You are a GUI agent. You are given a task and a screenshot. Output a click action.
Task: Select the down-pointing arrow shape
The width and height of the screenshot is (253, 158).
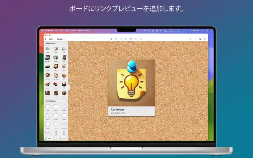coord(64,133)
